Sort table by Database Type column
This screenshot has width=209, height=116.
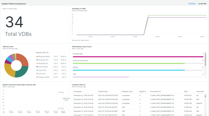pos(128,91)
